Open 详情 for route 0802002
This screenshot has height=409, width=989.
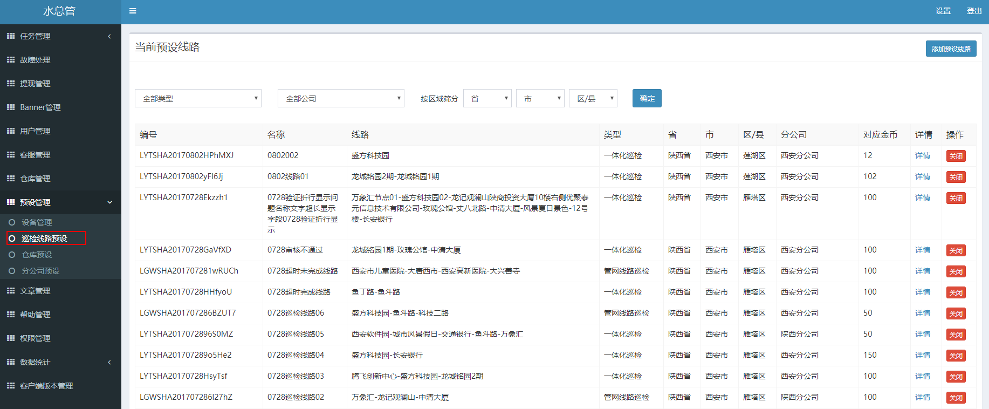923,155
